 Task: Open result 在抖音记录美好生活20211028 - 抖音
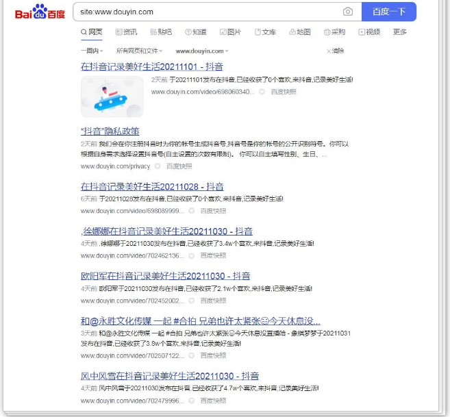point(152,186)
